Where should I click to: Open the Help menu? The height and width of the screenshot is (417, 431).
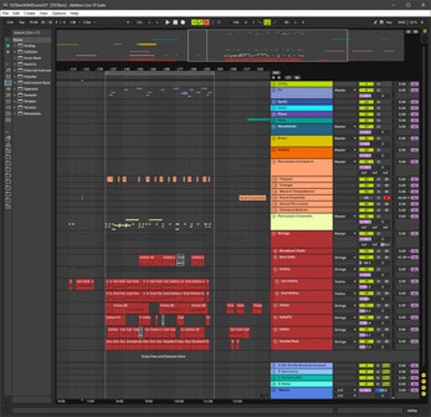click(x=75, y=14)
